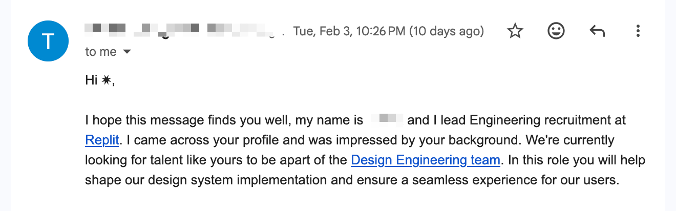Screen dimensions: 676x211
Task: Follow the Design Engineering team link
Action: click(x=425, y=160)
